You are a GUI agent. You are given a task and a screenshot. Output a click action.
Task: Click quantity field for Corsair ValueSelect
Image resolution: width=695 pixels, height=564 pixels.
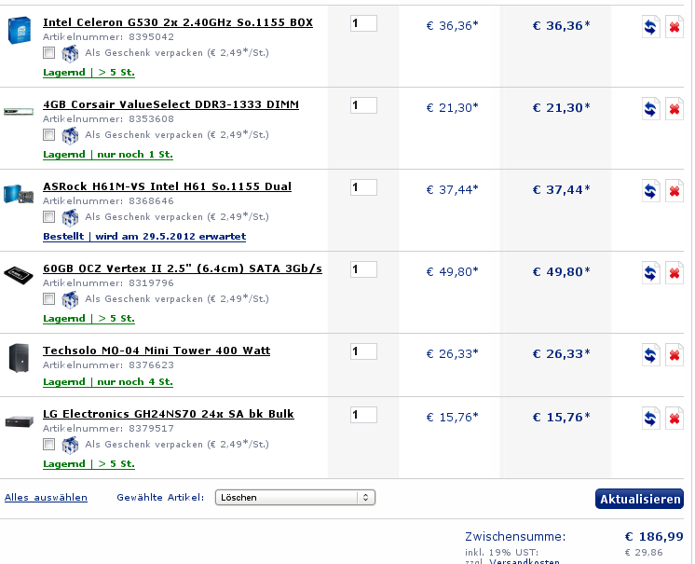(363, 105)
